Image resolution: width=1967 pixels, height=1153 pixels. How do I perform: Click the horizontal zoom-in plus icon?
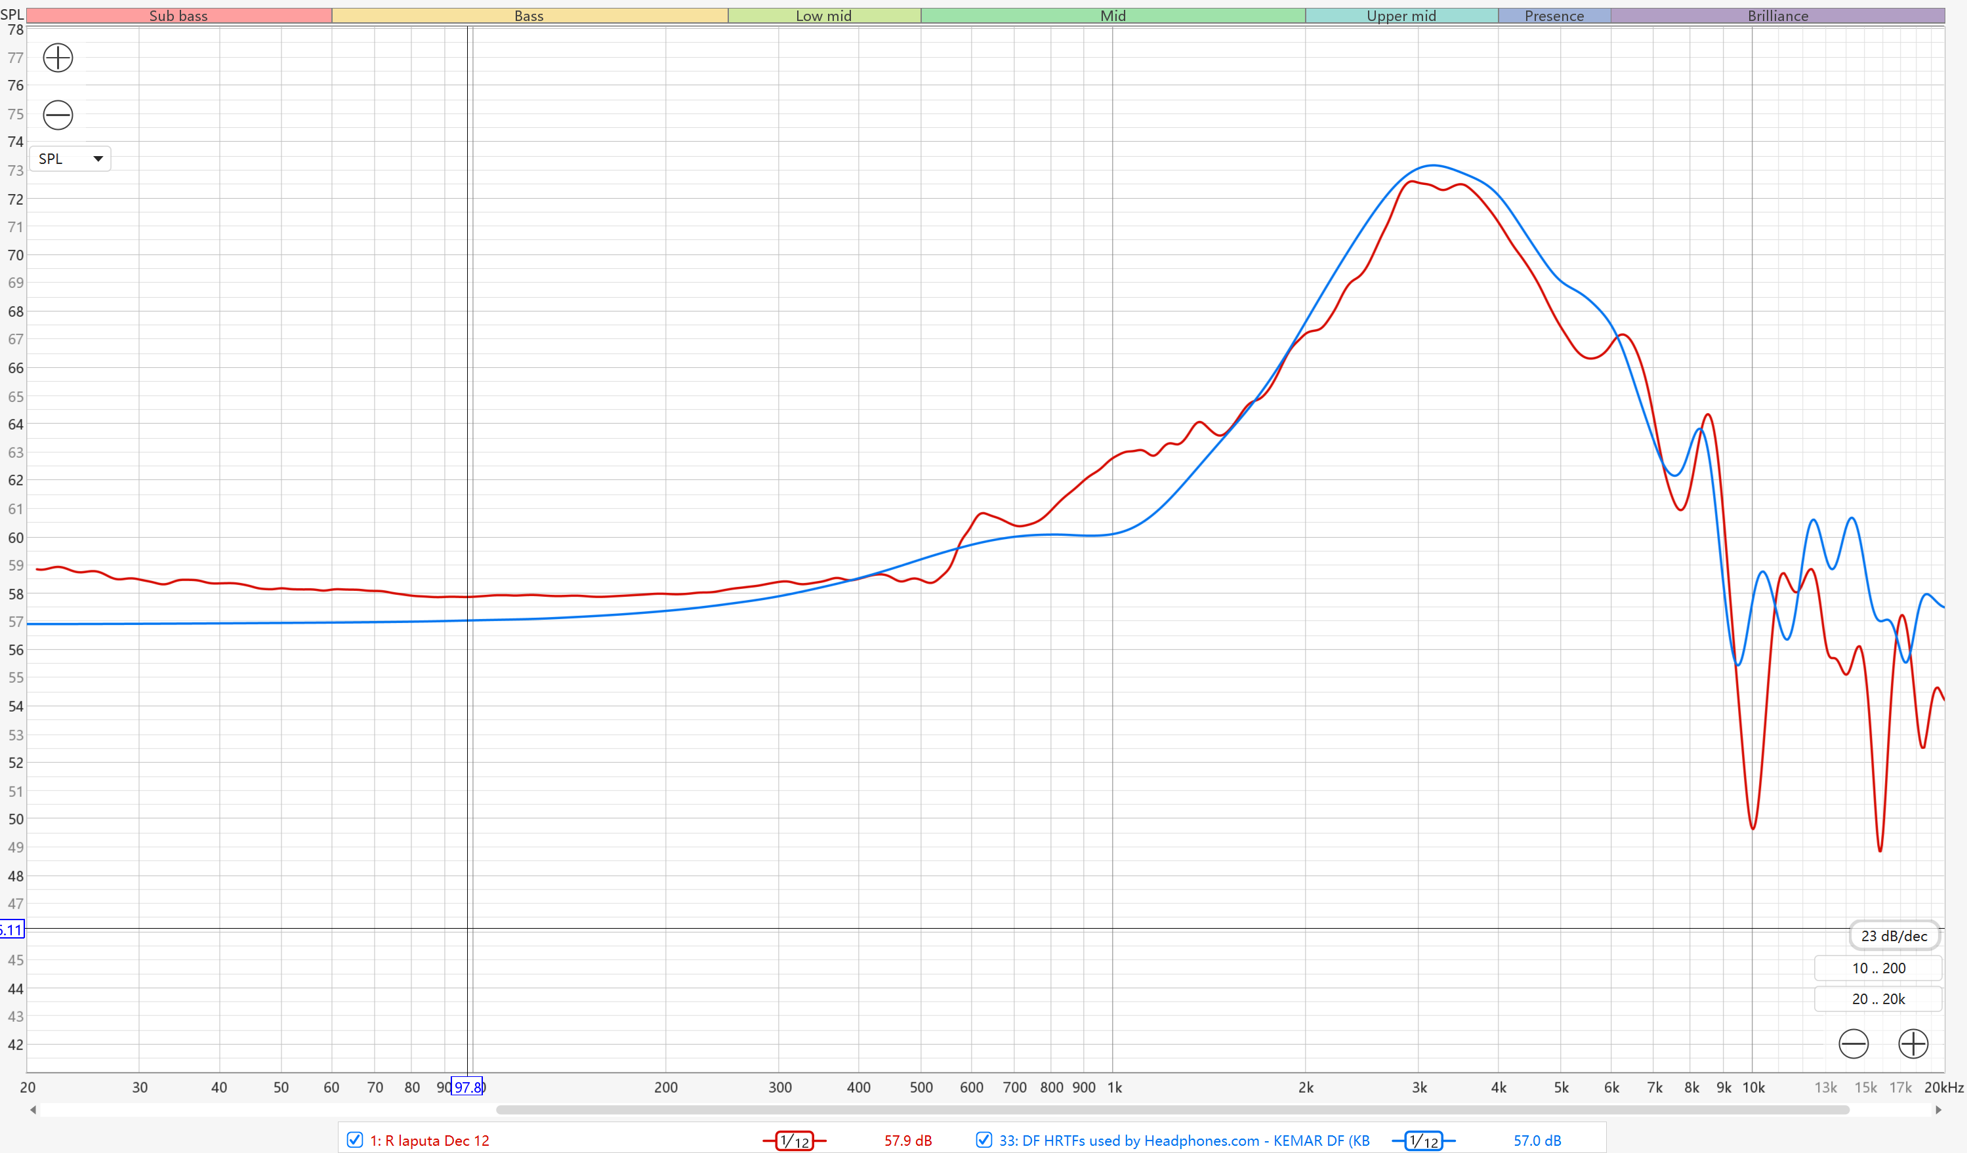[1913, 1043]
